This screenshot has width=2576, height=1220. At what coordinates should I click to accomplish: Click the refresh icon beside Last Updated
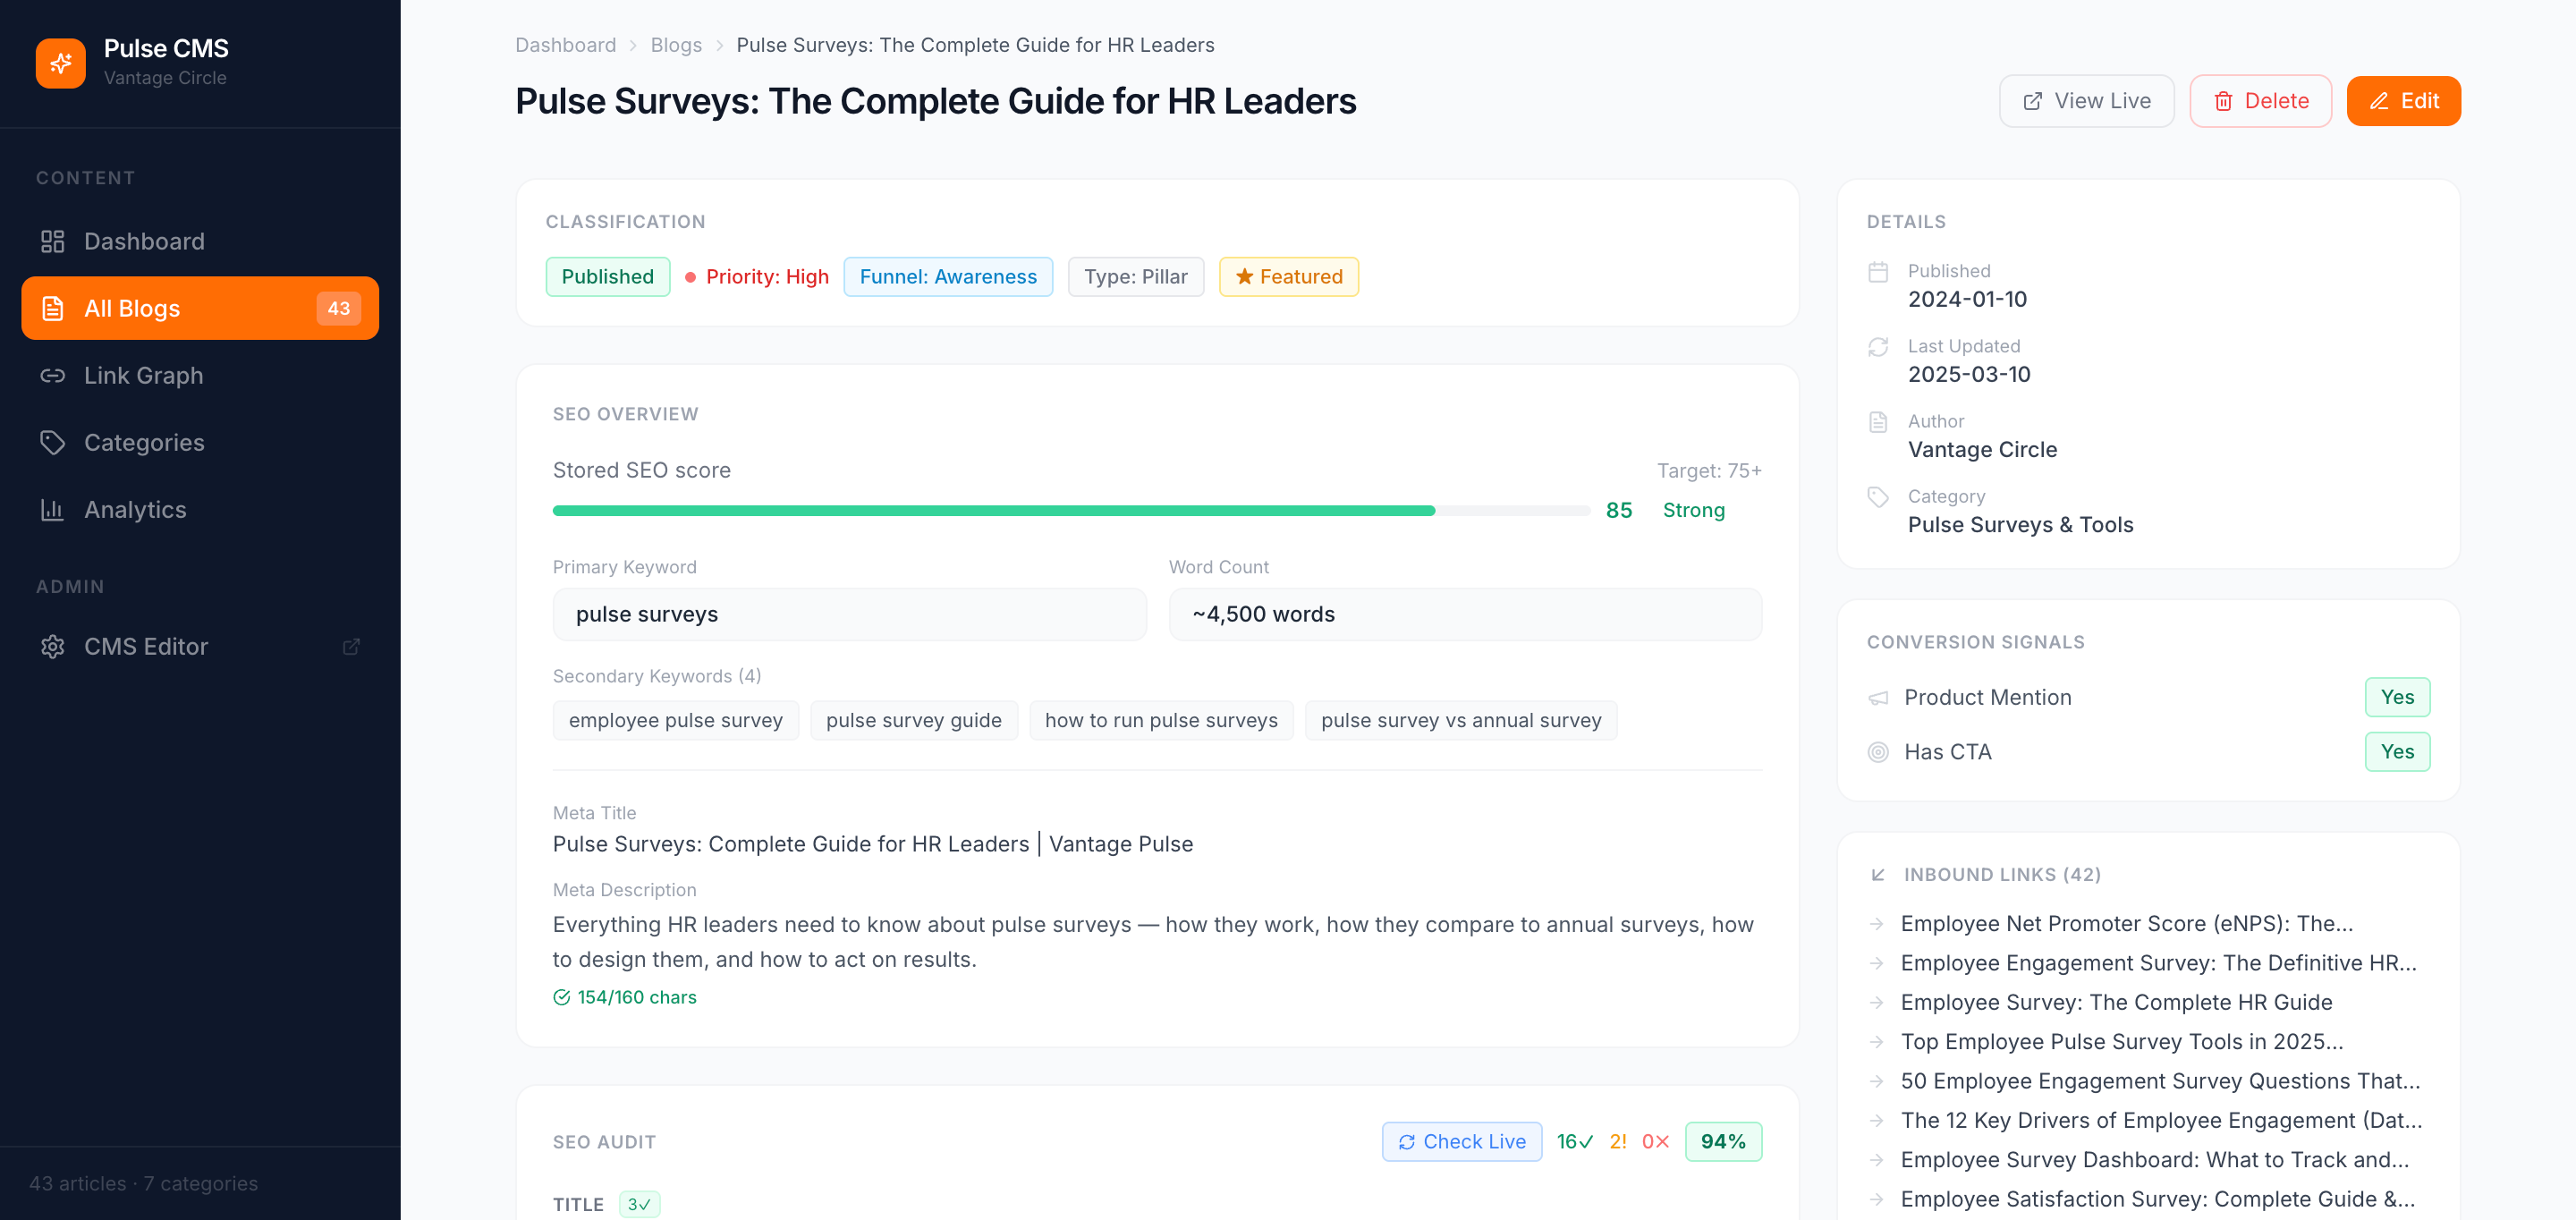click(1878, 347)
